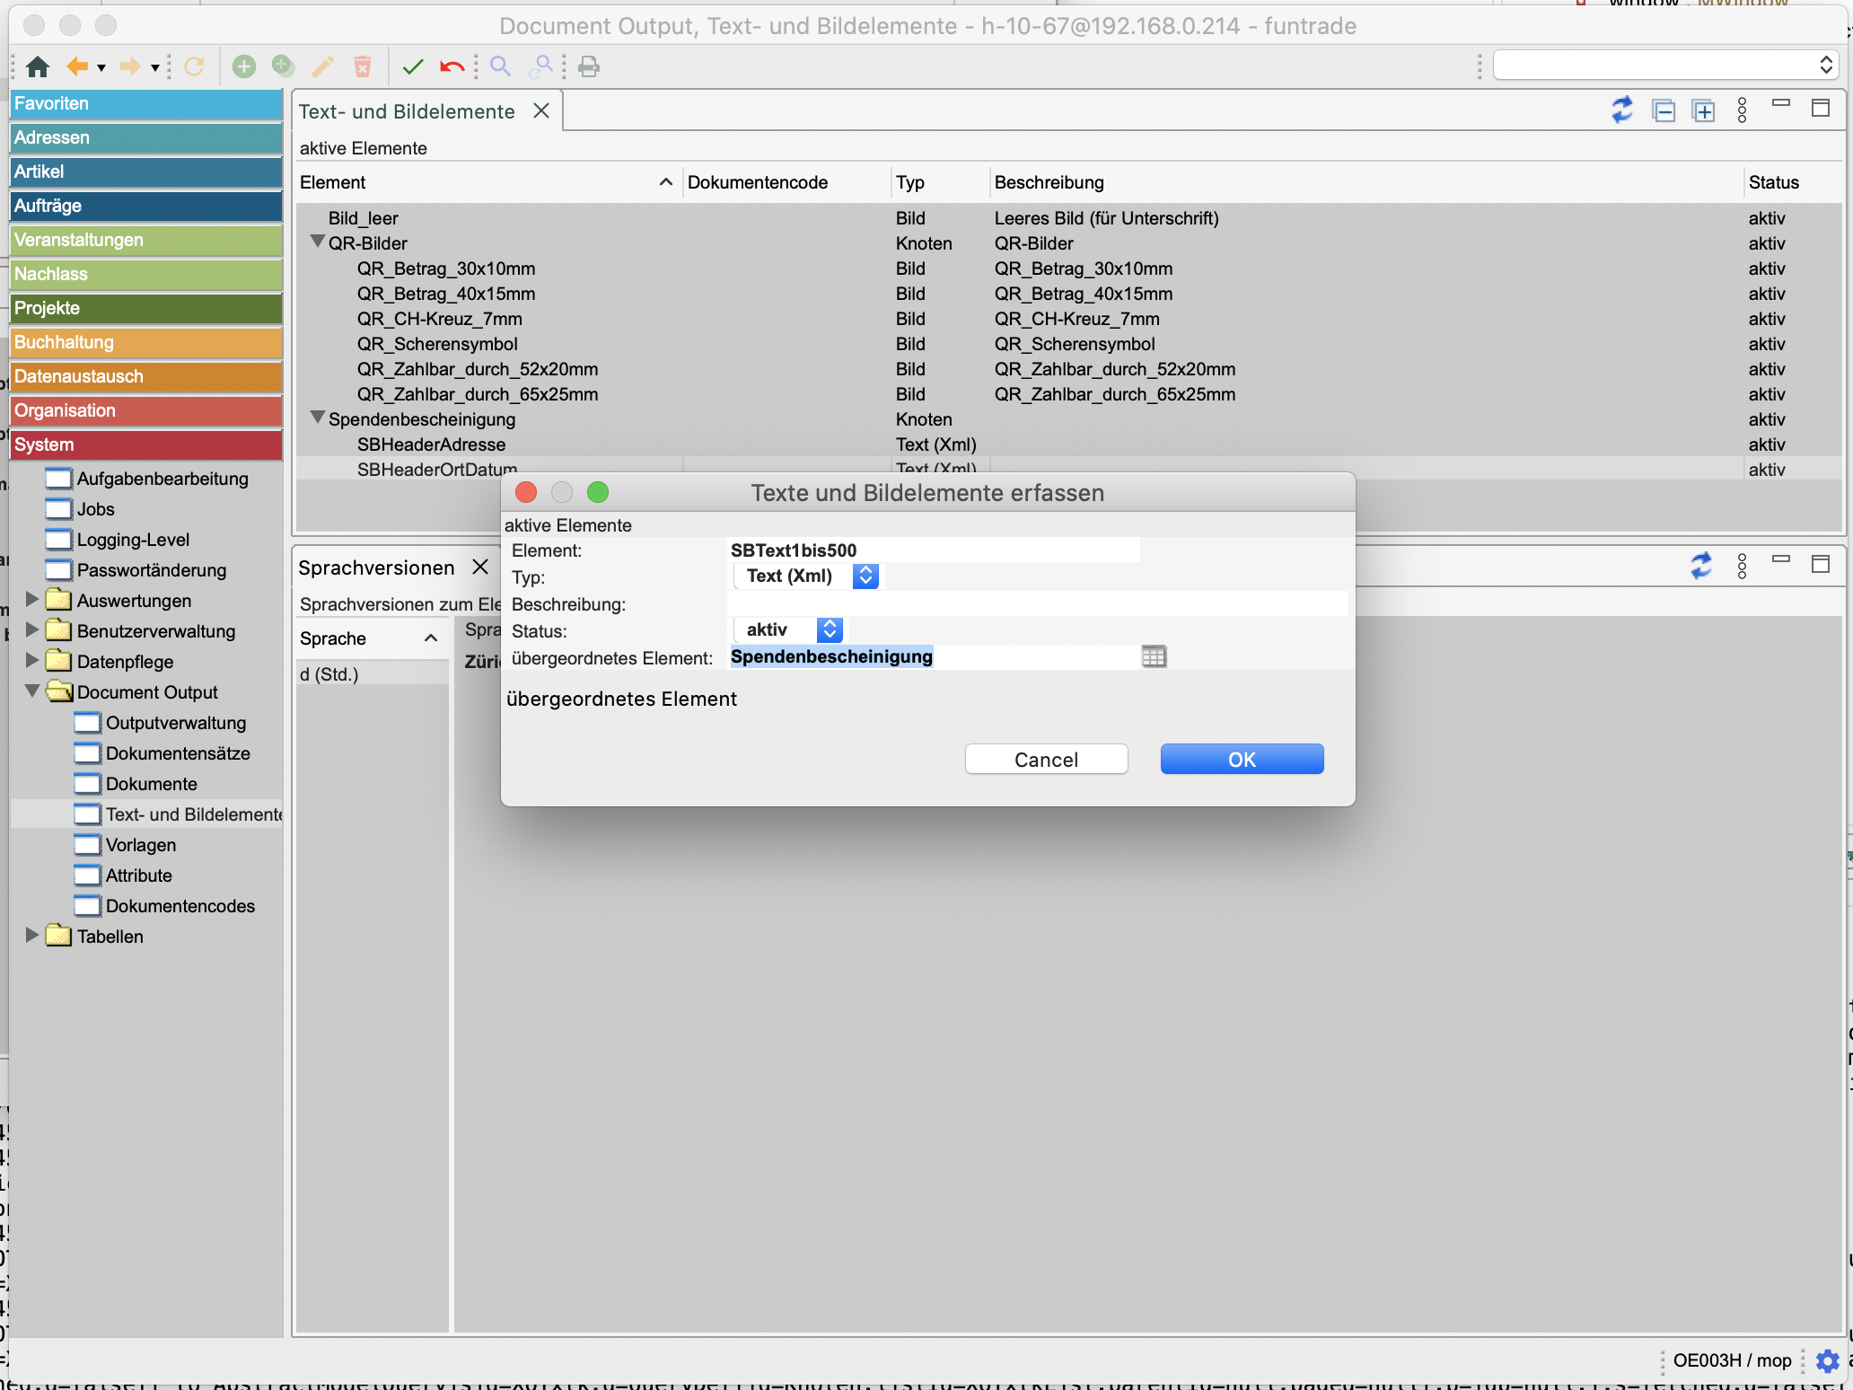
Task: Click the print icon in toolbar
Action: [x=589, y=66]
